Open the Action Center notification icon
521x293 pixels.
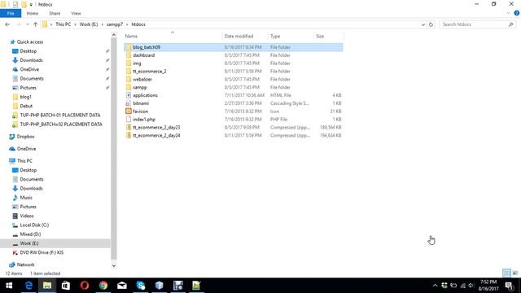[510, 286]
